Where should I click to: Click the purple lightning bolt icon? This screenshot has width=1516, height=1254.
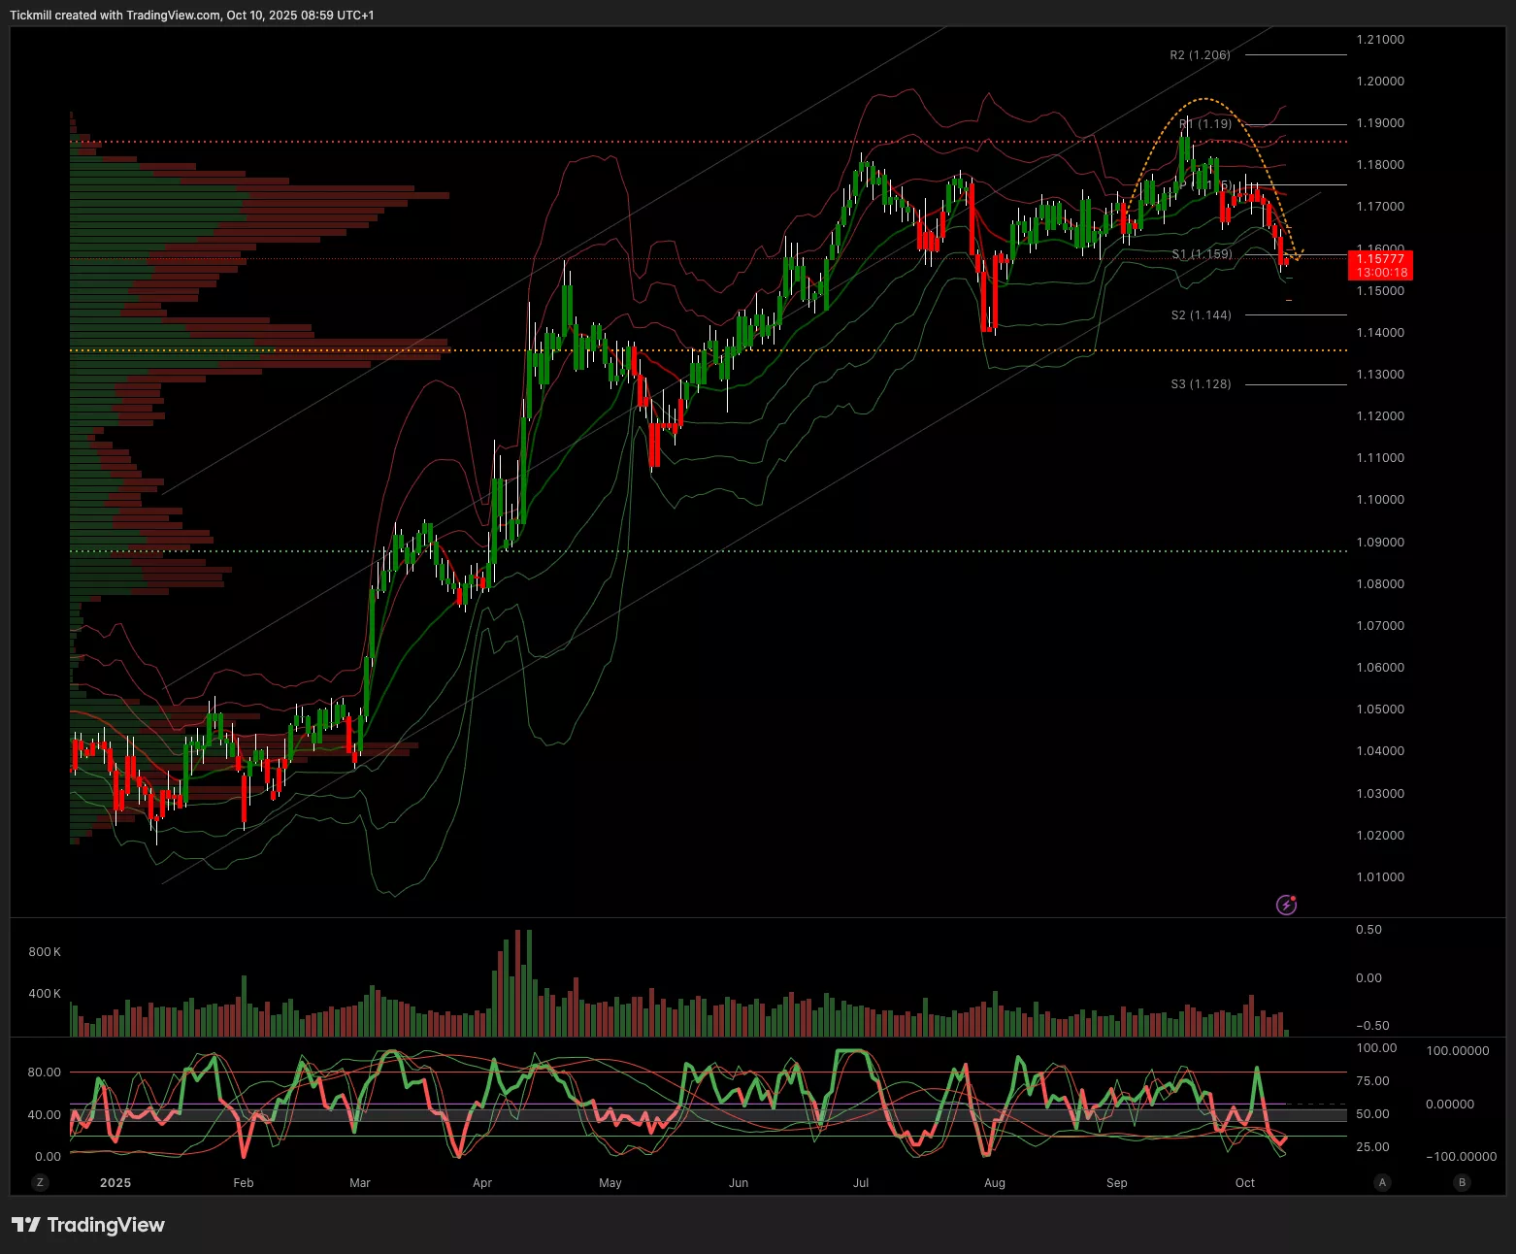pyautogui.click(x=1286, y=905)
